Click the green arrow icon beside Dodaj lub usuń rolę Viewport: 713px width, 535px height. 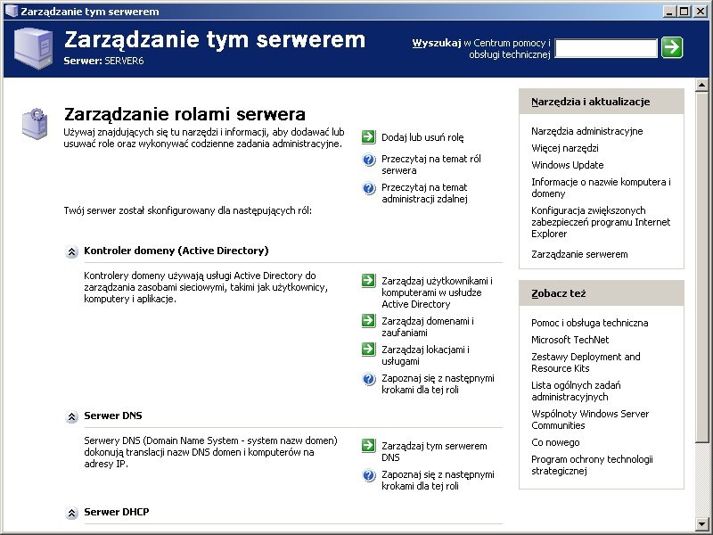[x=369, y=137]
